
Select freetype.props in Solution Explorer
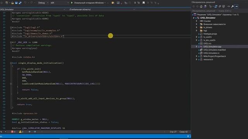[210, 34]
